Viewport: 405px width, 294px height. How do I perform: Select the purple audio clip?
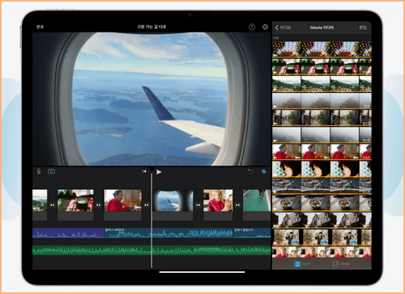[68, 233]
